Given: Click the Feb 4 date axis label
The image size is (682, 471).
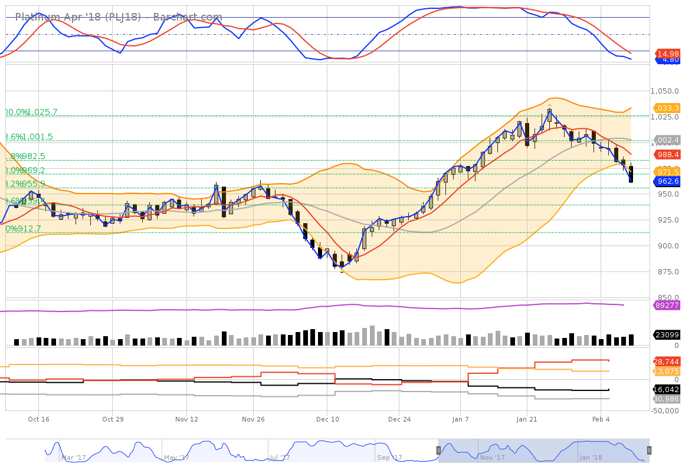Looking at the screenshot, I should tap(601, 419).
